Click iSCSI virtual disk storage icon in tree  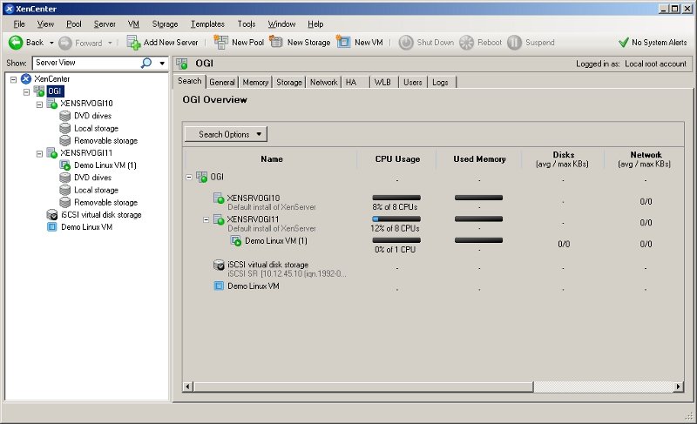(x=52, y=215)
